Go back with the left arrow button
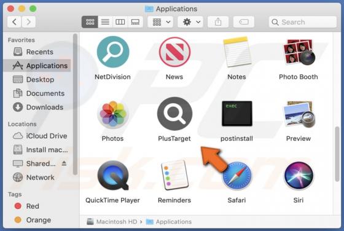This screenshot has height=231, width=344. coord(14,22)
